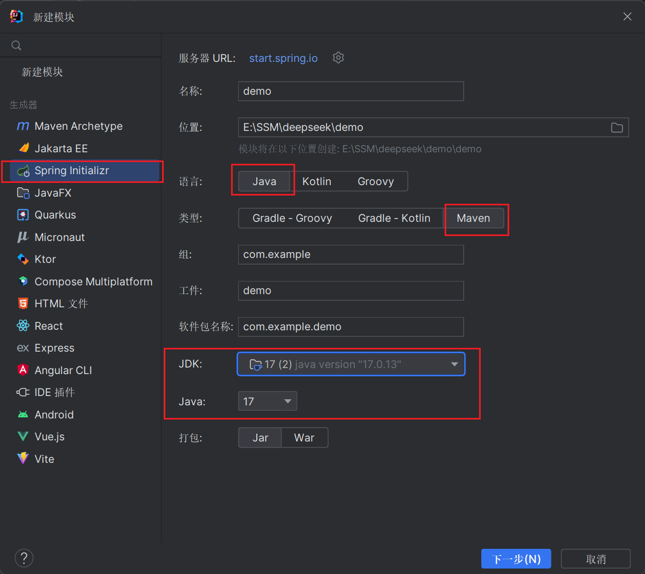Click the Micronaut mu icon
Screen dimensions: 645x574
pyautogui.click(x=22, y=237)
